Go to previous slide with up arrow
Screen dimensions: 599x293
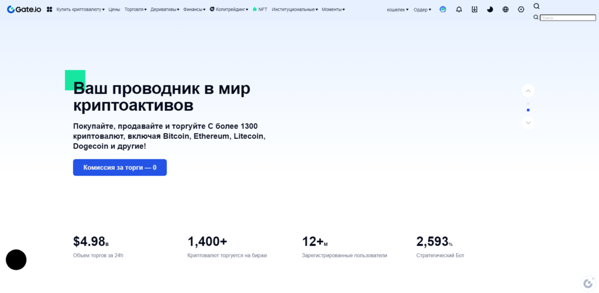point(528,90)
